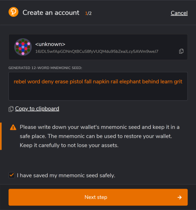Screen dimensions: 196x210
Task: Click the word "grit" in the mnemonic
Action: (x=178, y=82)
